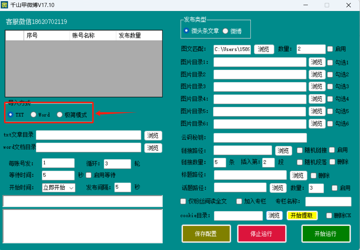Click the 保存配置 button

tap(206, 234)
